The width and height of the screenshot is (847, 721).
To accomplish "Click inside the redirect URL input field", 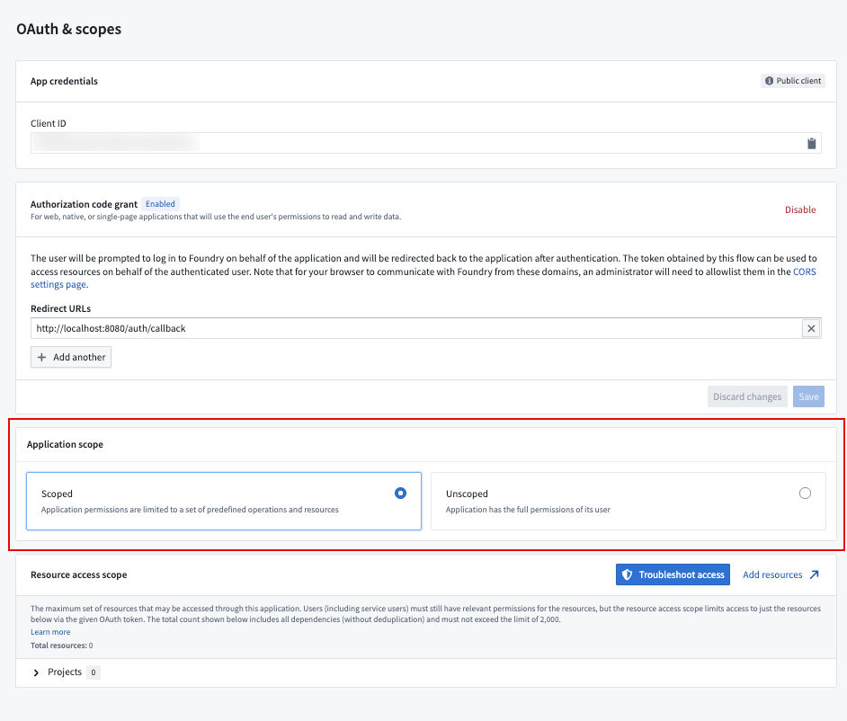I will 360,327.
